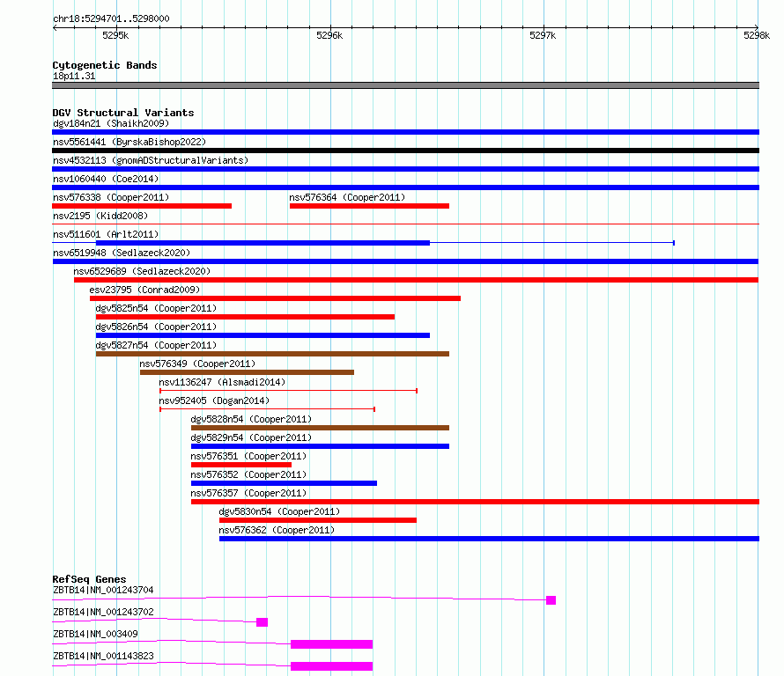The width and height of the screenshot is (784, 676).
Task: Open the nsv1136247 (Alsmadi2014) label
Action: coord(222,382)
